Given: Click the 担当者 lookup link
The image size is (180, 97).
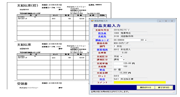Looking at the screenshot, I should (x=102, y=33).
